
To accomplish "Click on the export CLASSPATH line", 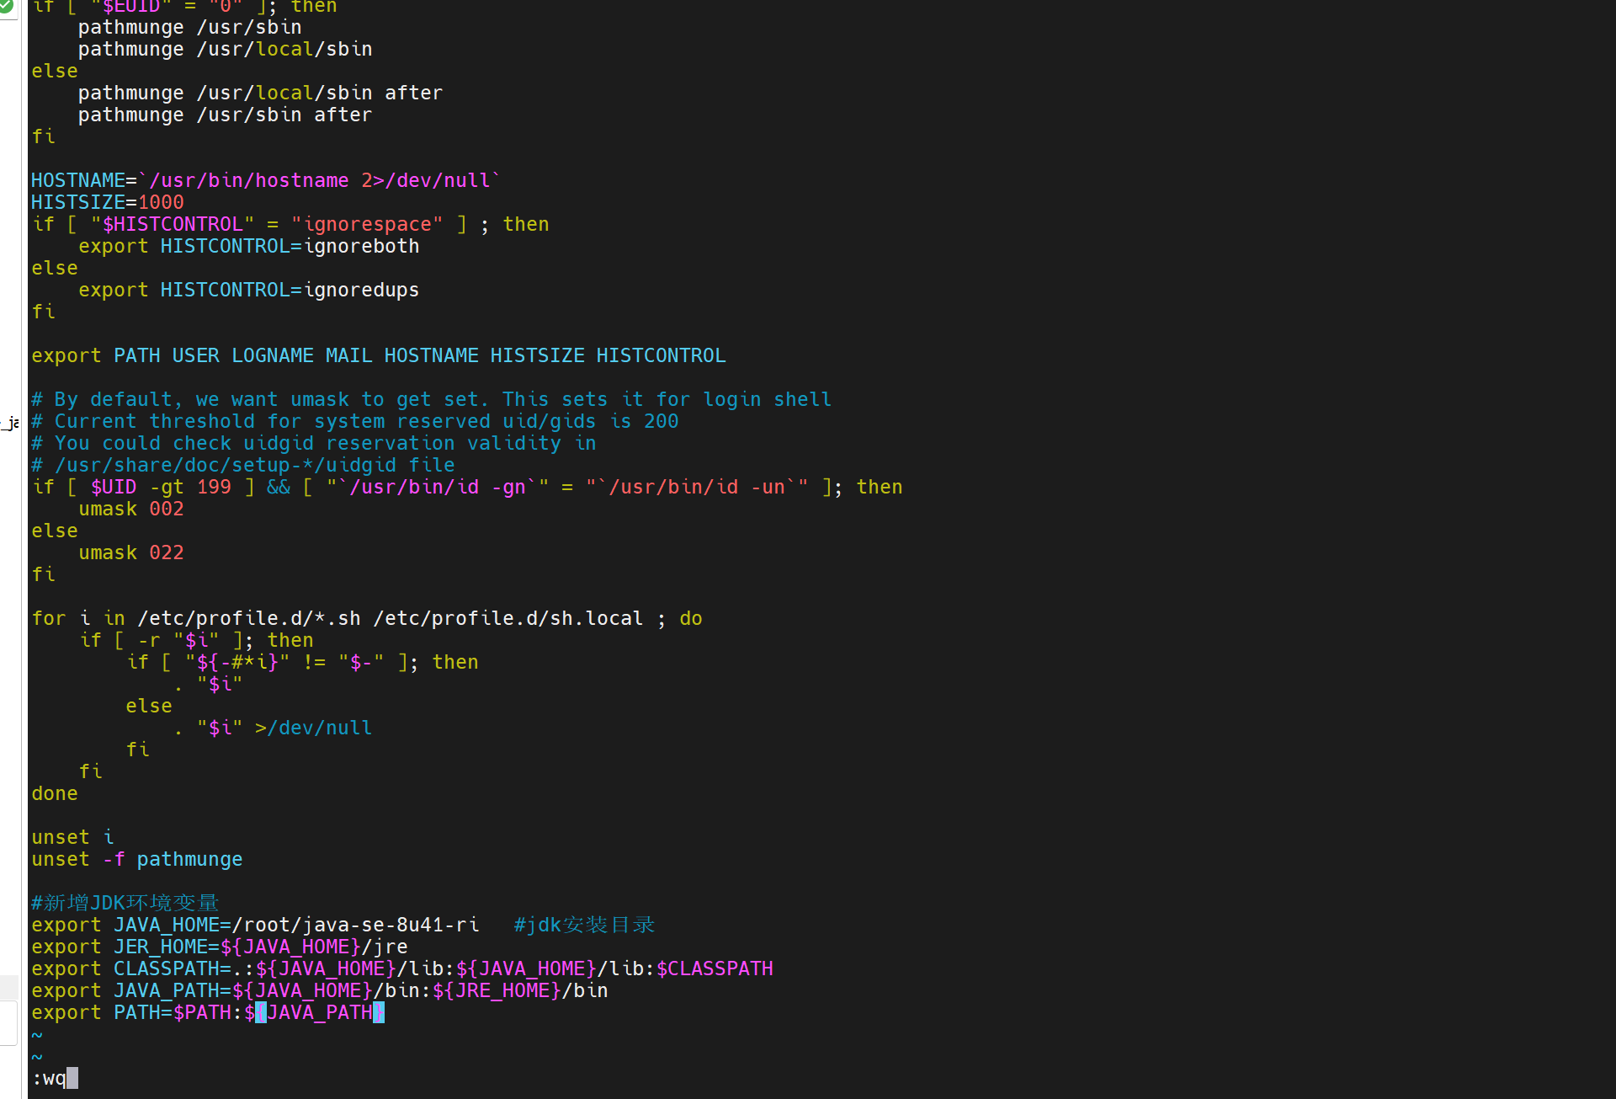I will pyautogui.click(x=401, y=969).
